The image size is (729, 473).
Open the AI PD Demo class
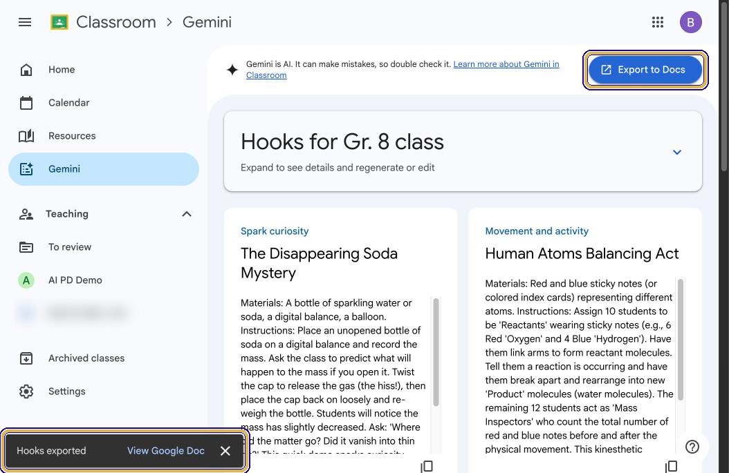104,280
